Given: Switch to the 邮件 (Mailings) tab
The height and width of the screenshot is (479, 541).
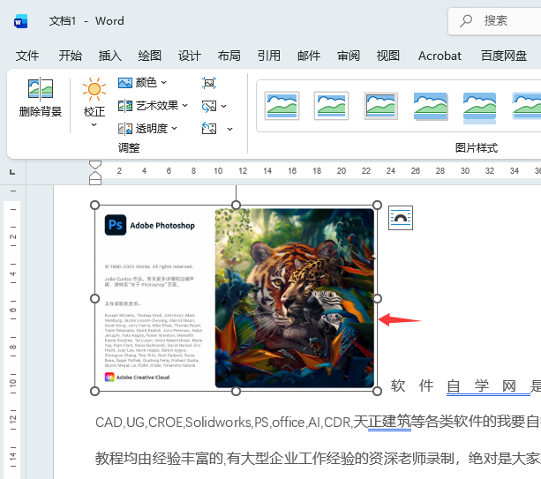Looking at the screenshot, I should pos(309,56).
